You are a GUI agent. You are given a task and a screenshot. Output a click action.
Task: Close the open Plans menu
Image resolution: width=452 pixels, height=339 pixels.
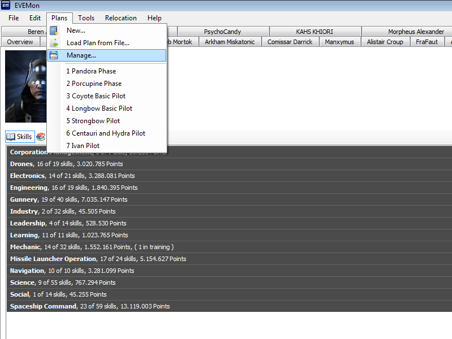coord(59,18)
